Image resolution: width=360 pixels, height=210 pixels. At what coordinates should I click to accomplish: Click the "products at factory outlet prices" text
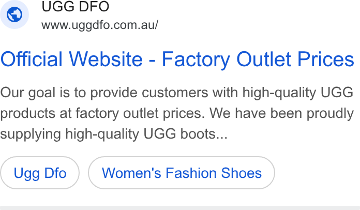[x=102, y=113]
